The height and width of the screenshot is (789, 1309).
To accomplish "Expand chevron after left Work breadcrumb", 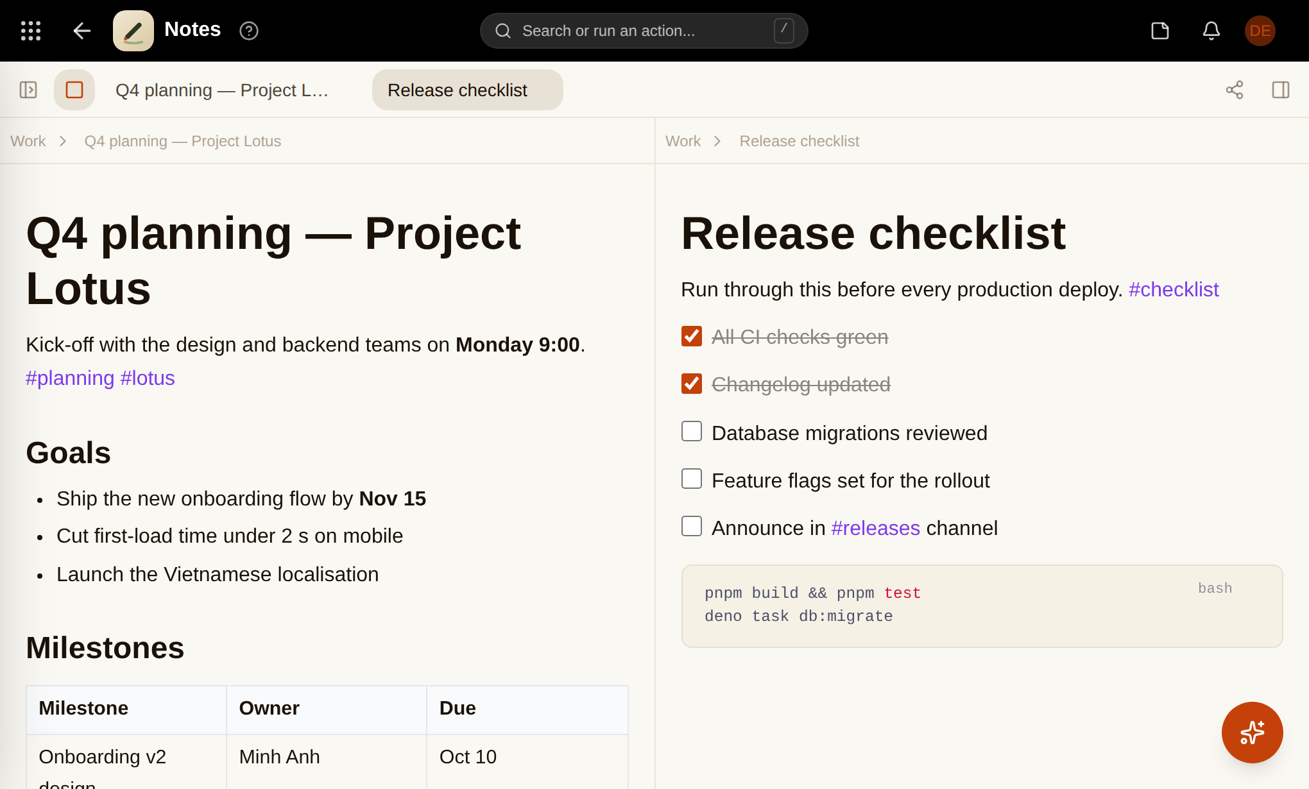I will (63, 141).
